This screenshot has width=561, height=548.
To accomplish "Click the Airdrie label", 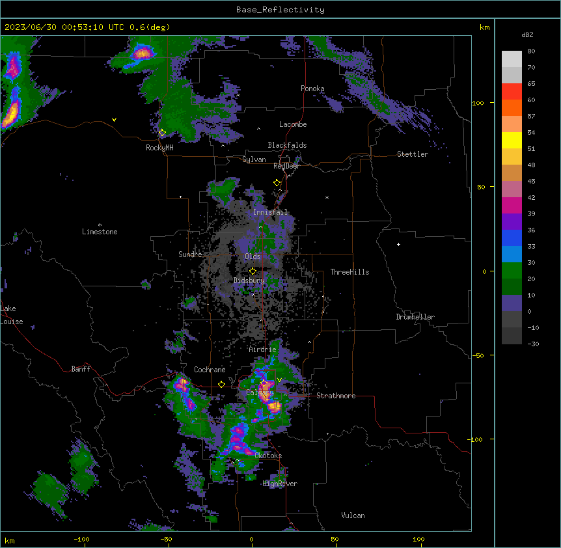I will click(x=262, y=349).
